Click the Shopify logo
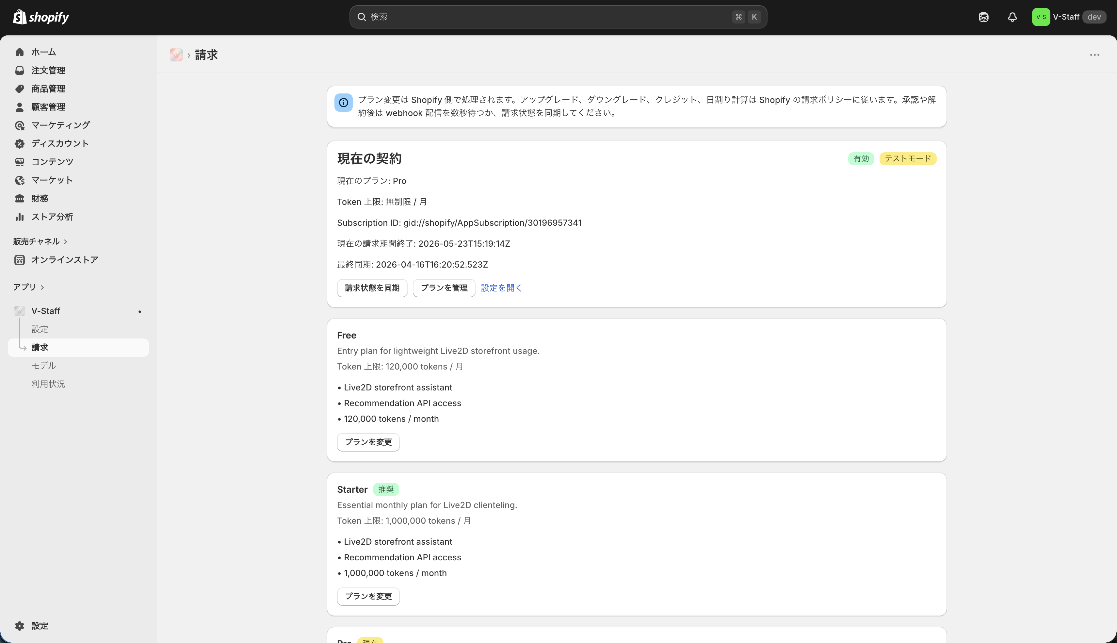1117x643 pixels. [x=40, y=17]
